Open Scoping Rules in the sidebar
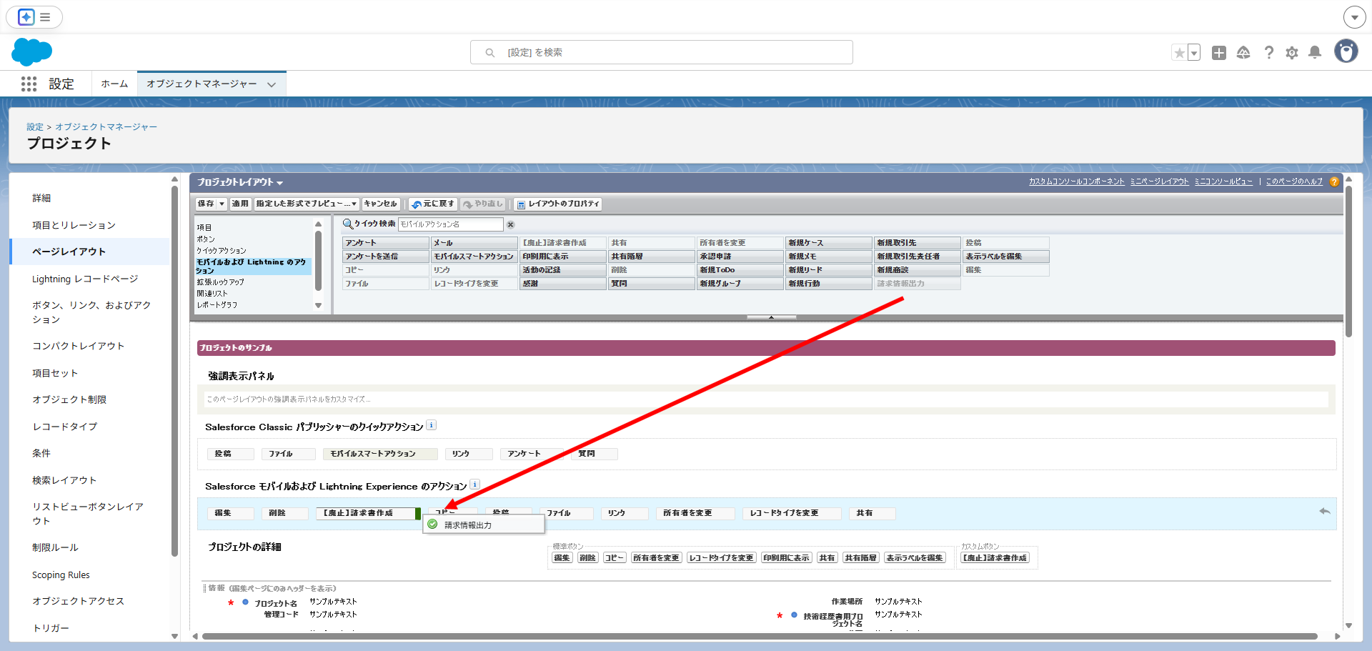This screenshot has width=1372, height=651. pos(61,575)
